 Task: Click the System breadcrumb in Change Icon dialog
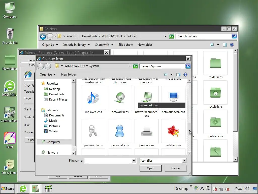point(94,66)
